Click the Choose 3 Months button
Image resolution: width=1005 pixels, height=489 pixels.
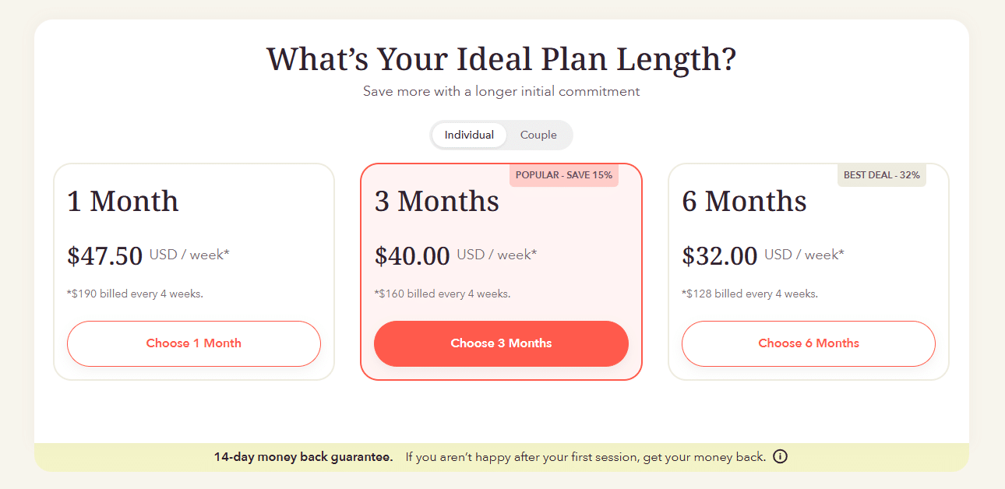501,343
